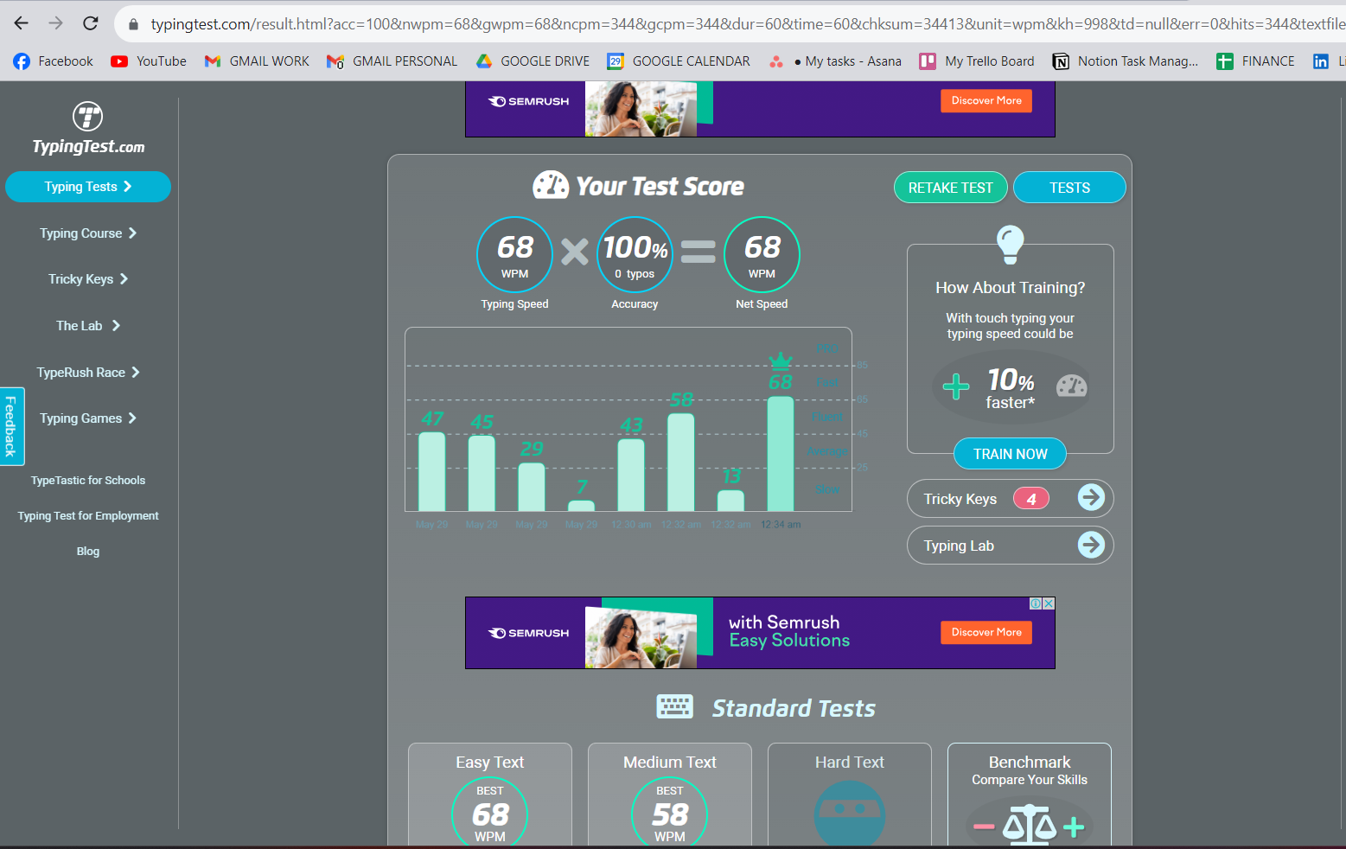1346x849 pixels.
Task: Open Typing Test for Employment link
Action: pyautogui.click(x=88, y=516)
